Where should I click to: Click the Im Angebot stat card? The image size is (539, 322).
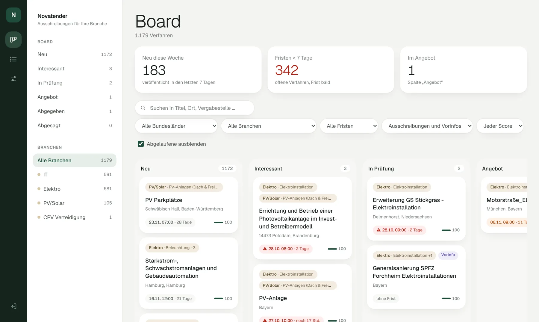point(464,69)
